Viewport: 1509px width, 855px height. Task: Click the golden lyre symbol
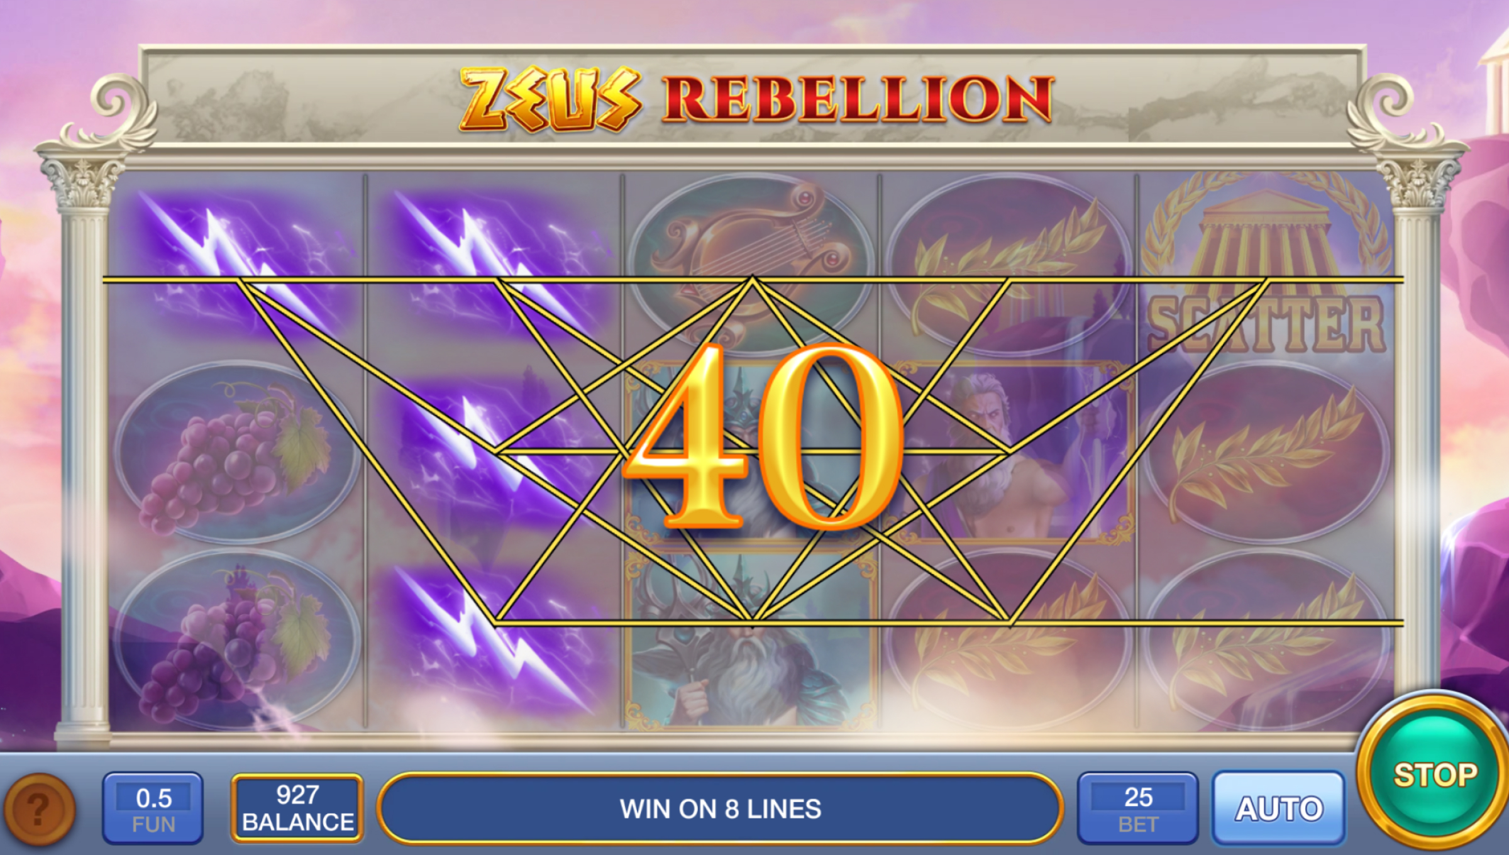click(751, 264)
